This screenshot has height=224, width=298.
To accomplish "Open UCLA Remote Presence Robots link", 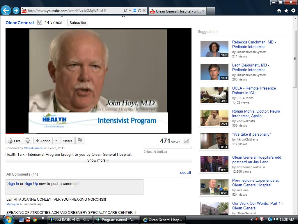I will (x=254, y=90).
